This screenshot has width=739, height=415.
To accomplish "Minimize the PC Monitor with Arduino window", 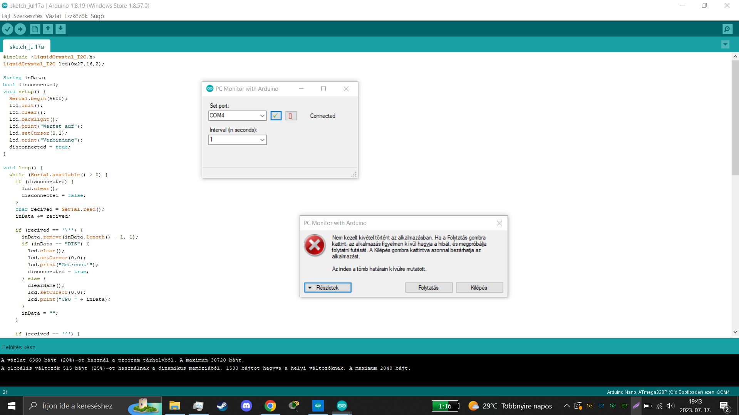I will pos(301,89).
